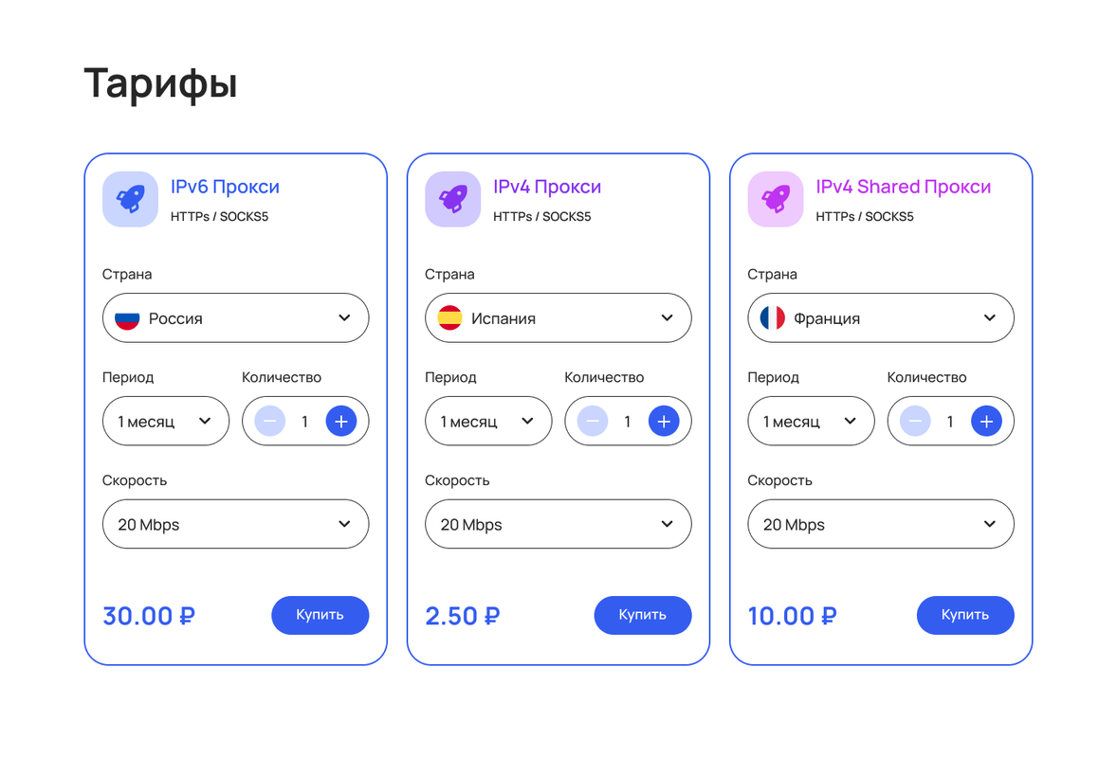The image size is (1117, 758).
Task: Open speed dropdown in IPv4 Shared card
Action: [x=880, y=524]
